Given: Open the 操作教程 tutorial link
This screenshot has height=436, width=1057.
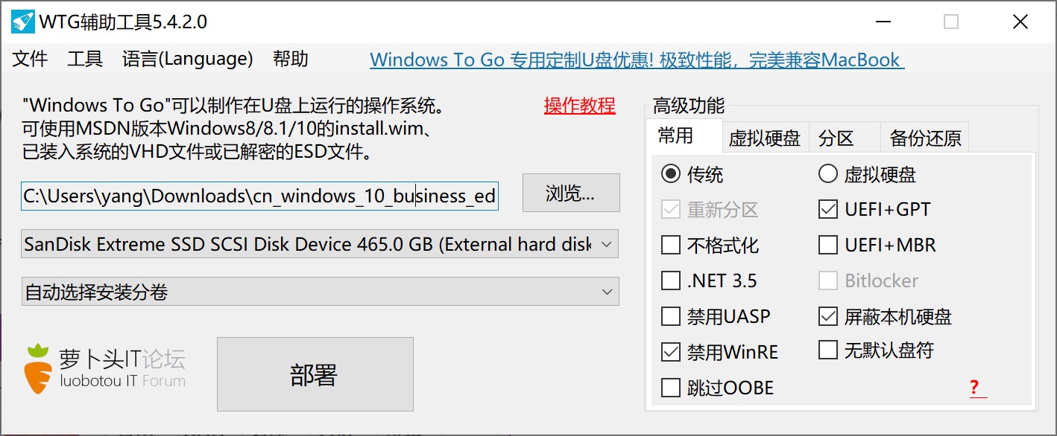Looking at the screenshot, I should [580, 106].
